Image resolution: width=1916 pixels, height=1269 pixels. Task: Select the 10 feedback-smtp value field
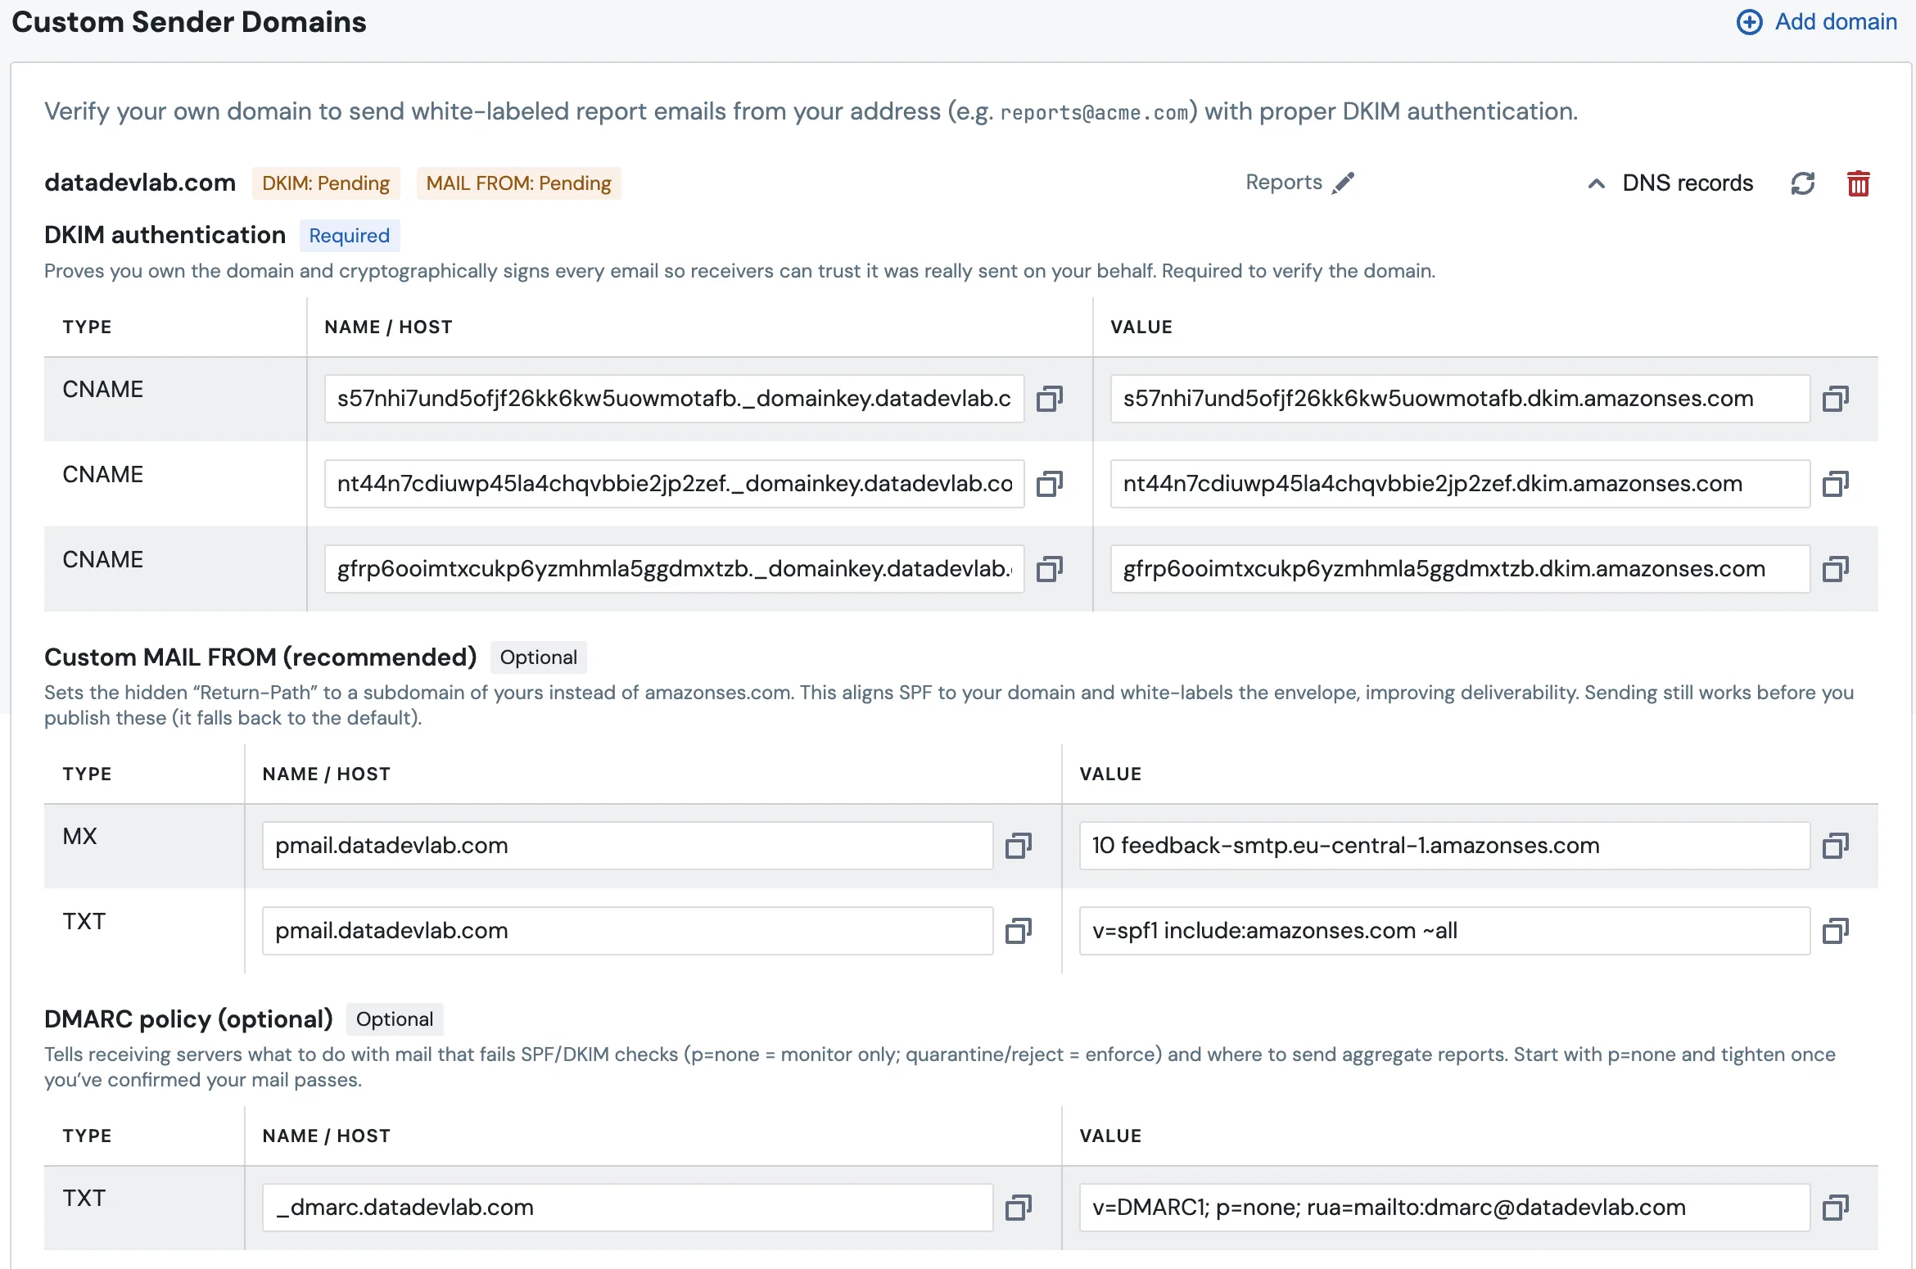coord(1444,846)
